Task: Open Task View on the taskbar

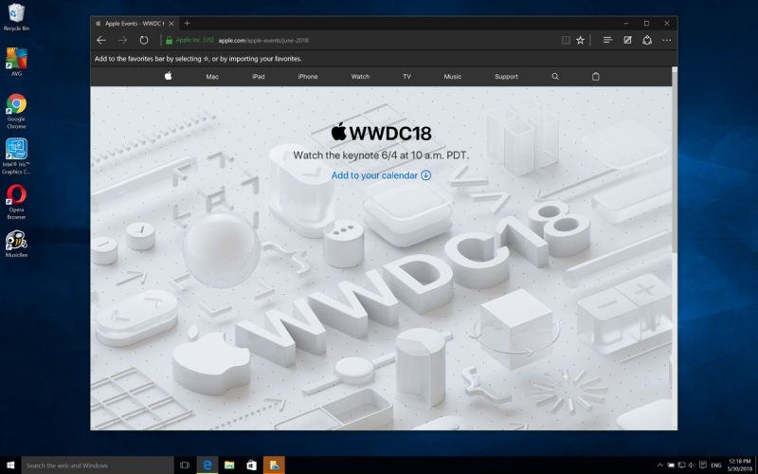Action: click(x=185, y=465)
